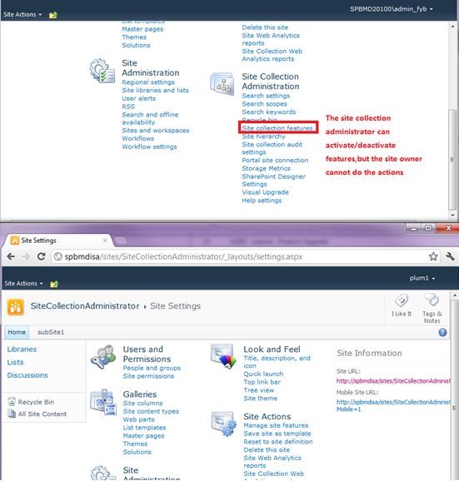This screenshot has height=481, width=459.
Task: Click the Users and Permissions icon
Action: [103, 356]
